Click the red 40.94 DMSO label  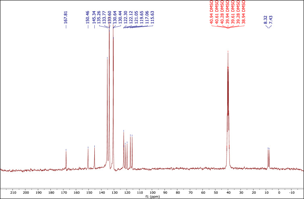212,14
